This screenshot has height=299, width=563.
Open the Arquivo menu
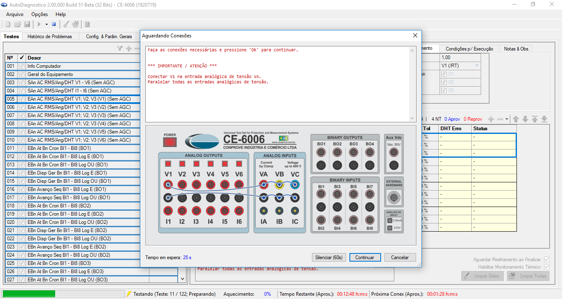point(15,14)
